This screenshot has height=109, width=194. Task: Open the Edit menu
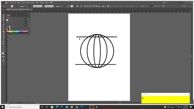coord(15,3)
